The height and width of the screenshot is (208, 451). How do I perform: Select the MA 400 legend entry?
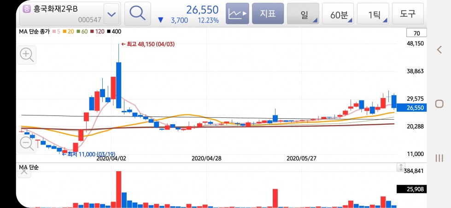(114, 32)
